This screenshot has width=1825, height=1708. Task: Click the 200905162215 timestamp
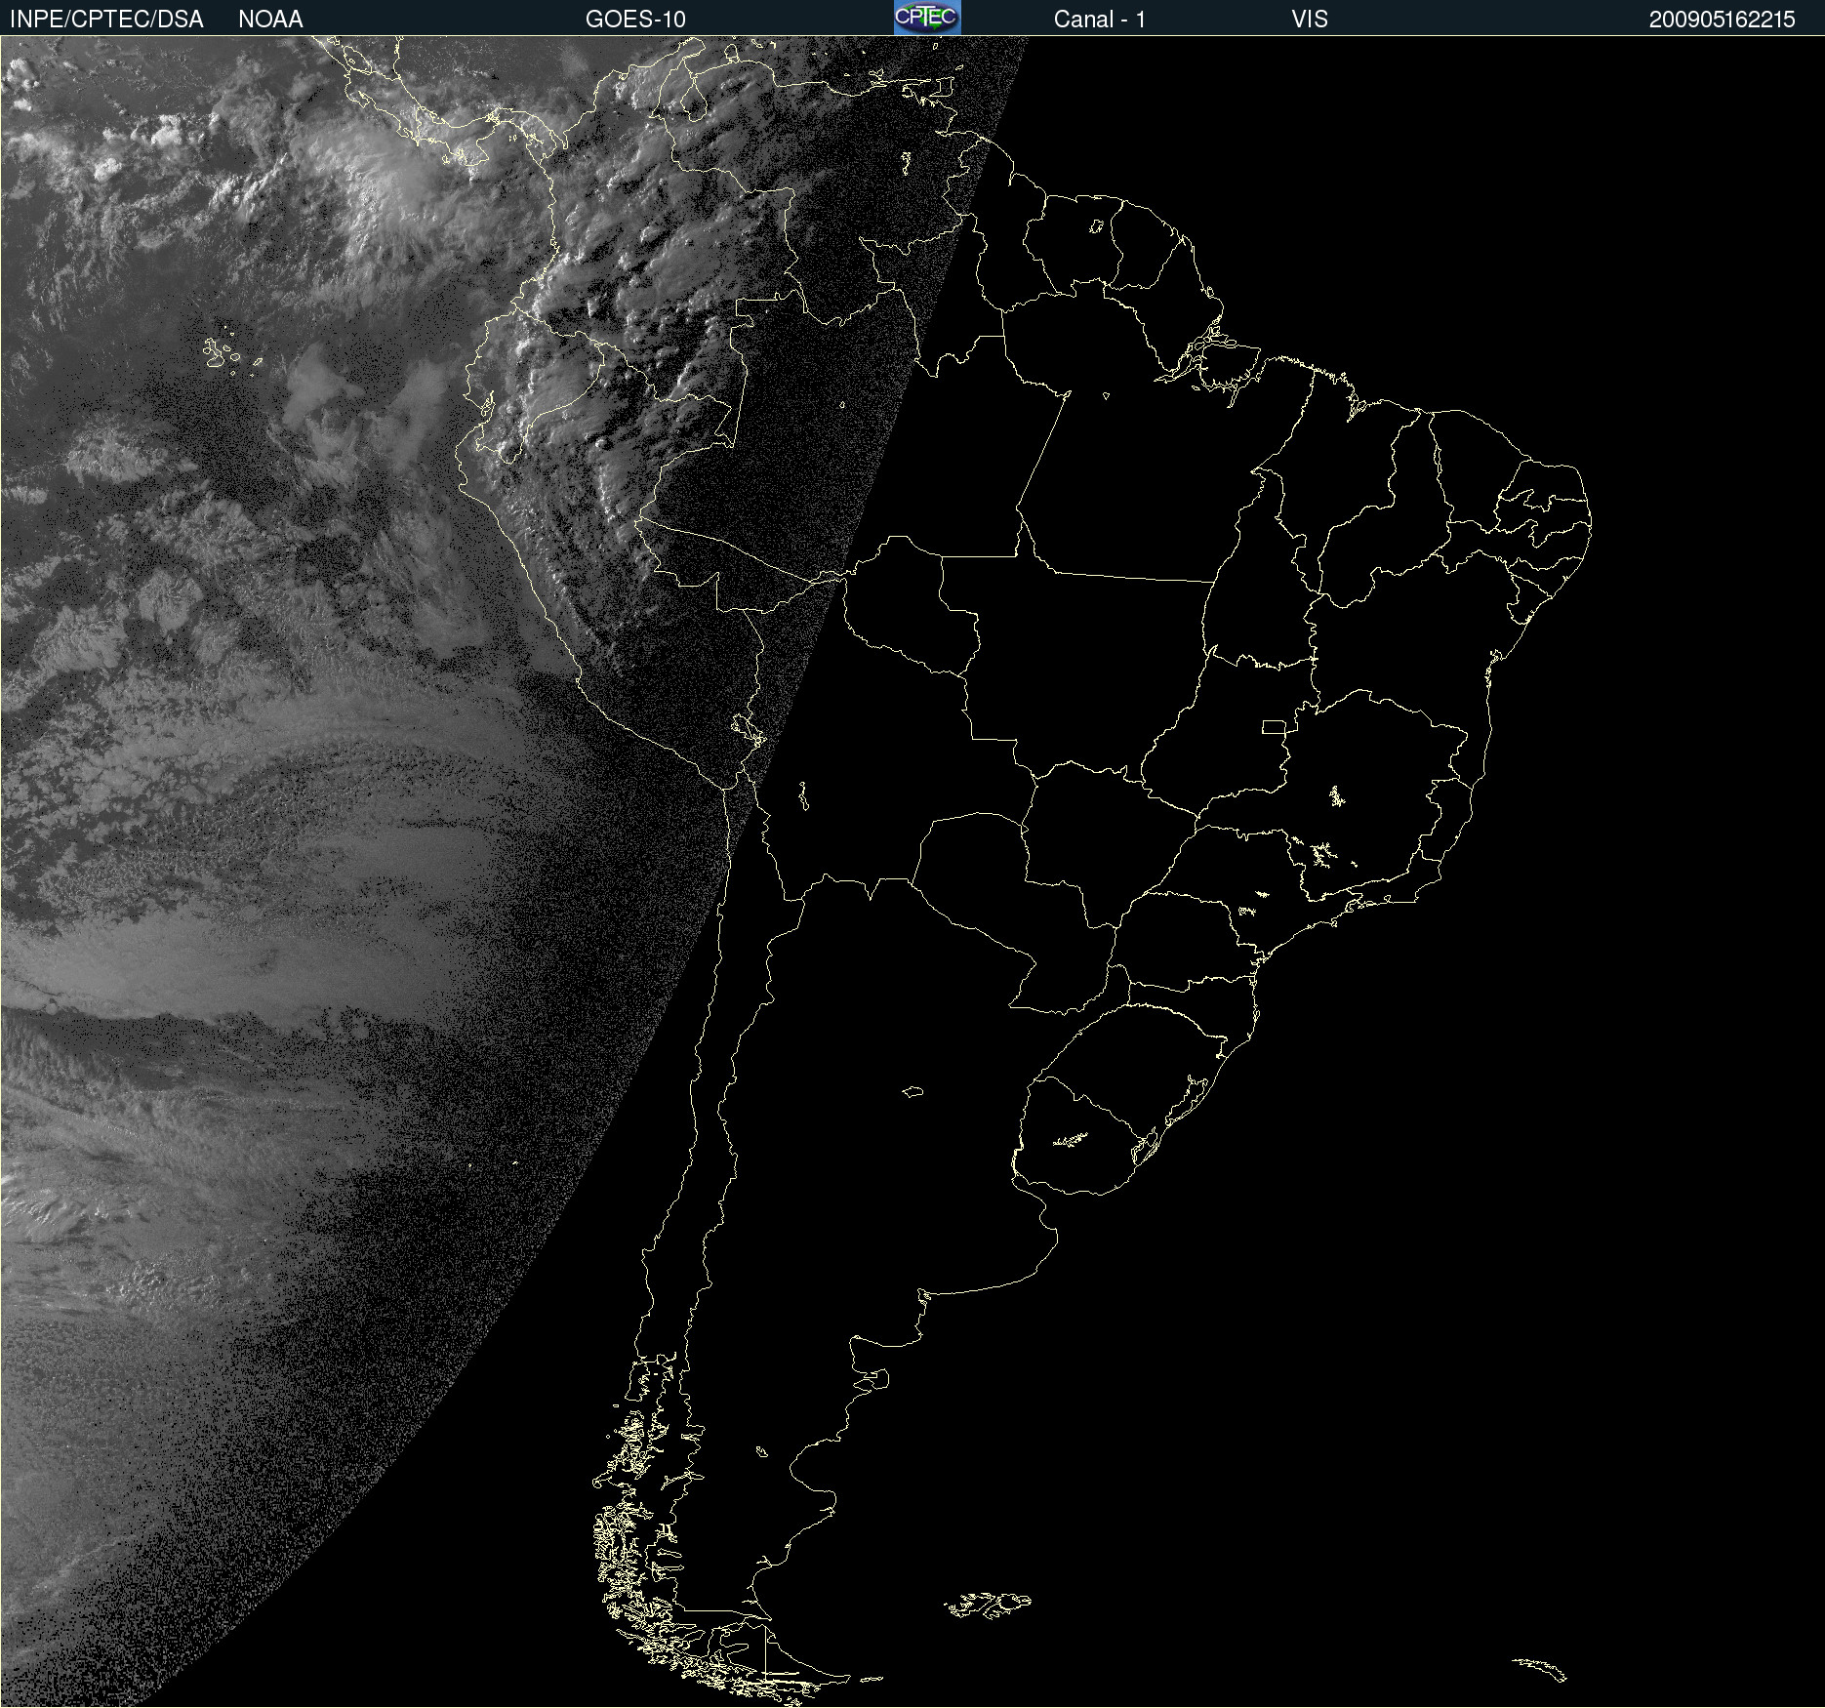click(1723, 20)
